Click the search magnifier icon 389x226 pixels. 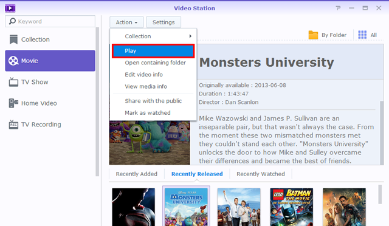point(12,21)
